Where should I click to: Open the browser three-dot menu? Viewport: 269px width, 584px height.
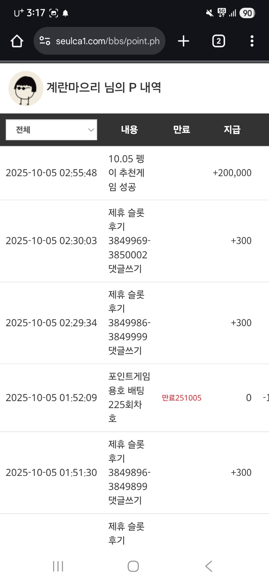click(252, 41)
